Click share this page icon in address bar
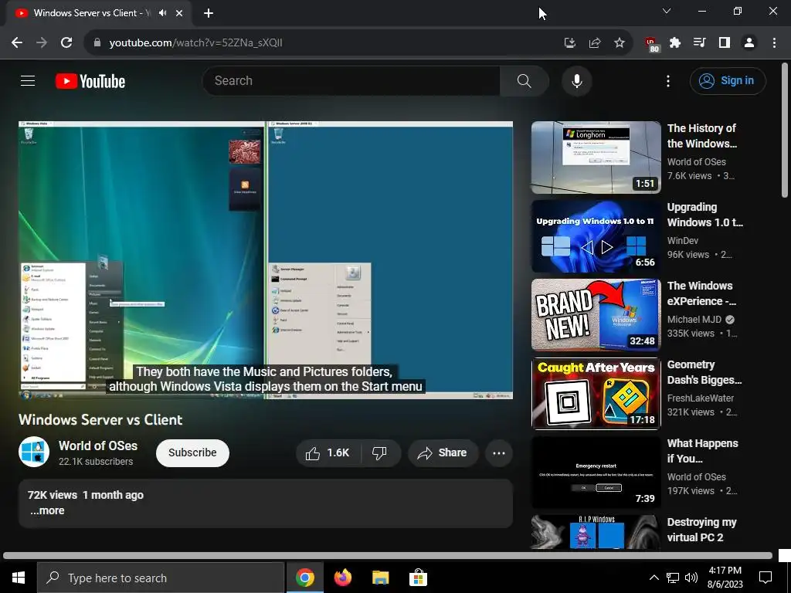 point(595,43)
